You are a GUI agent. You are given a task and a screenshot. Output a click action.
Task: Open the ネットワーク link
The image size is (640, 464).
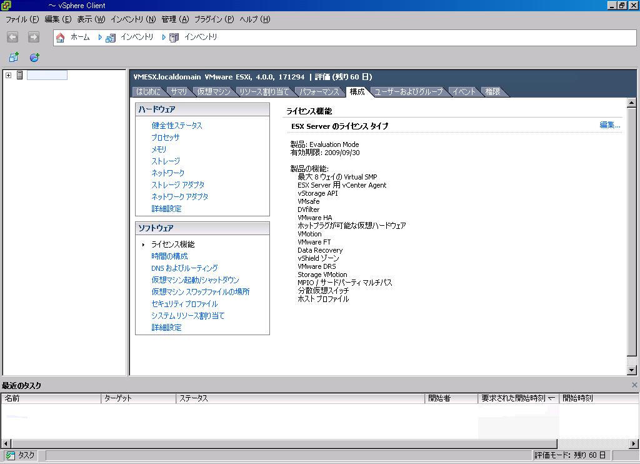tap(167, 173)
